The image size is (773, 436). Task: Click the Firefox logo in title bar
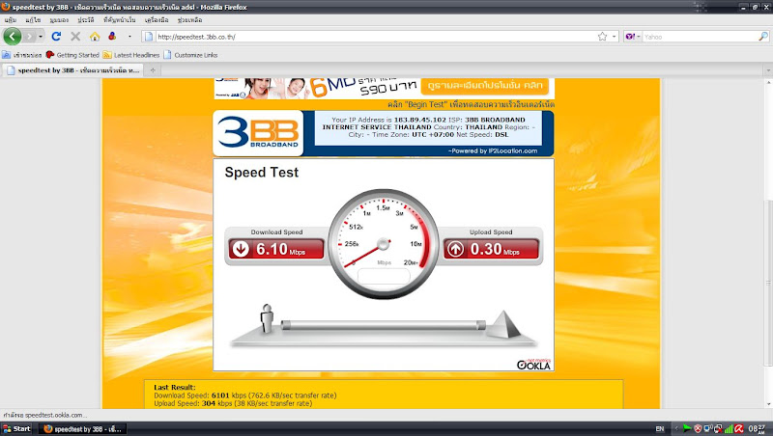[x=6, y=7]
